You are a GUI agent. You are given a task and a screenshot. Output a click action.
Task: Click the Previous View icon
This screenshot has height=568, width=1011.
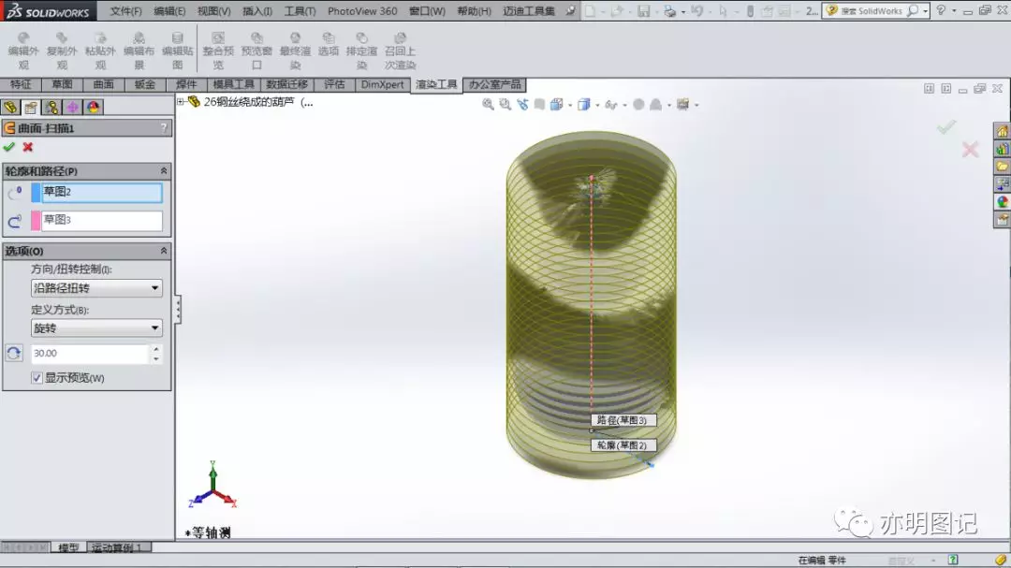point(522,105)
